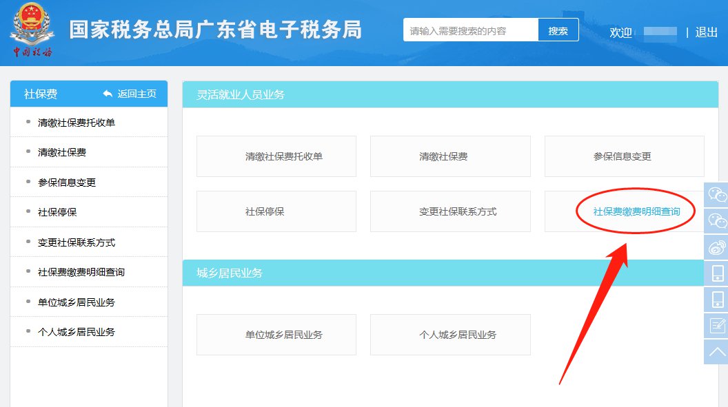This screenshot has width=728, height=407.
Task: Click the 退出 logout link
Action: 707,32
